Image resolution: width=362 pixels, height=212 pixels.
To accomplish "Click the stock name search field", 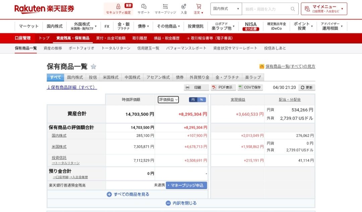I will pyautogui.click(x=267, y=9).
